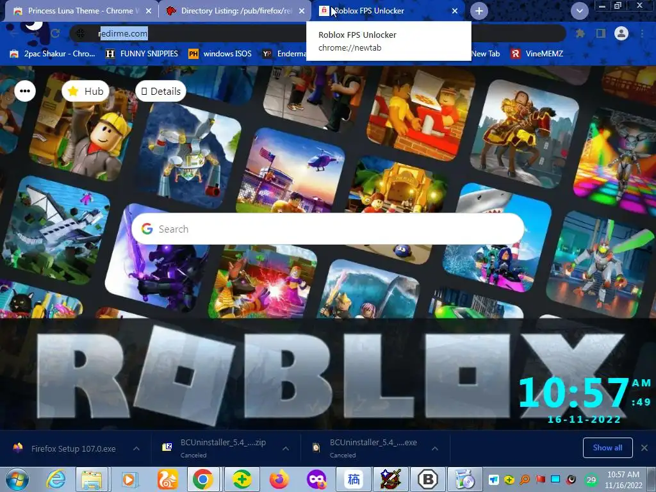Open the 360 browser green plus taskbar icon
656x492 pixels.
click(242, 479)
